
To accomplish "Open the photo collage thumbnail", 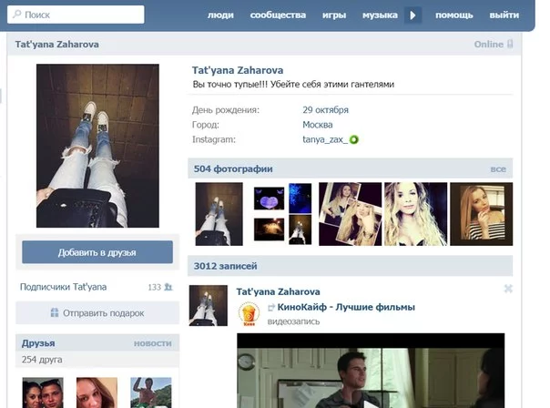I will tap(350, 214).
